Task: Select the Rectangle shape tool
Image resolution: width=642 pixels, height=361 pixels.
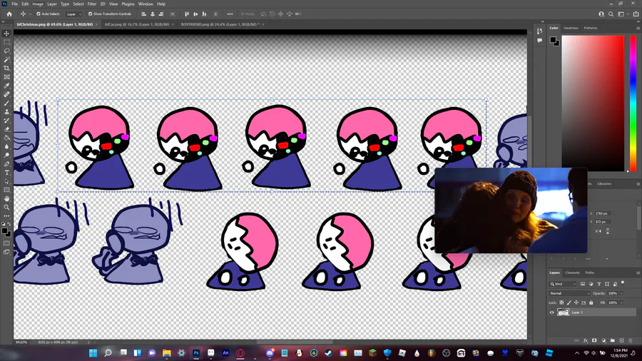Action: [6, 190]
